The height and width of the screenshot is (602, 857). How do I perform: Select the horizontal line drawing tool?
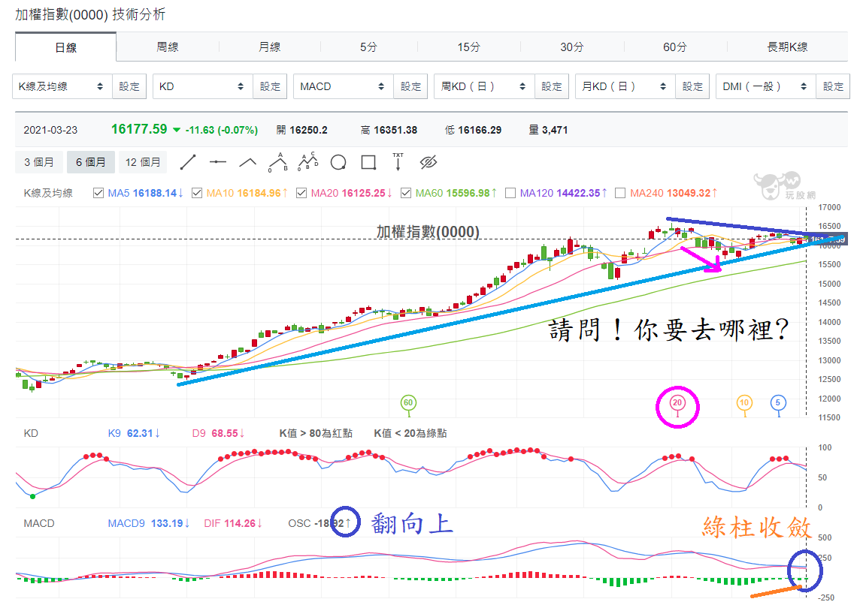(217, 162)
